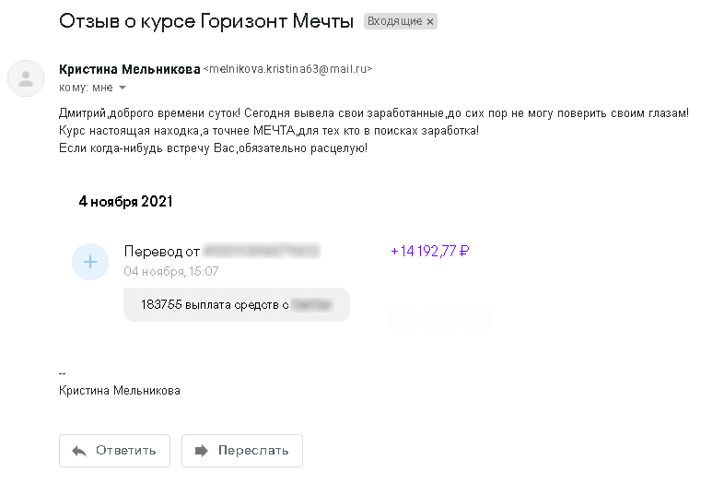Viewport: 724px width, 484px height.
Task: Open the Входящие label tag
Action: click(x=394, y=21)
